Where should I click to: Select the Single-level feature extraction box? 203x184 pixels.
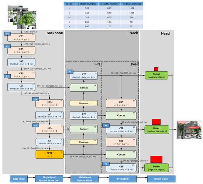(49, 179)
